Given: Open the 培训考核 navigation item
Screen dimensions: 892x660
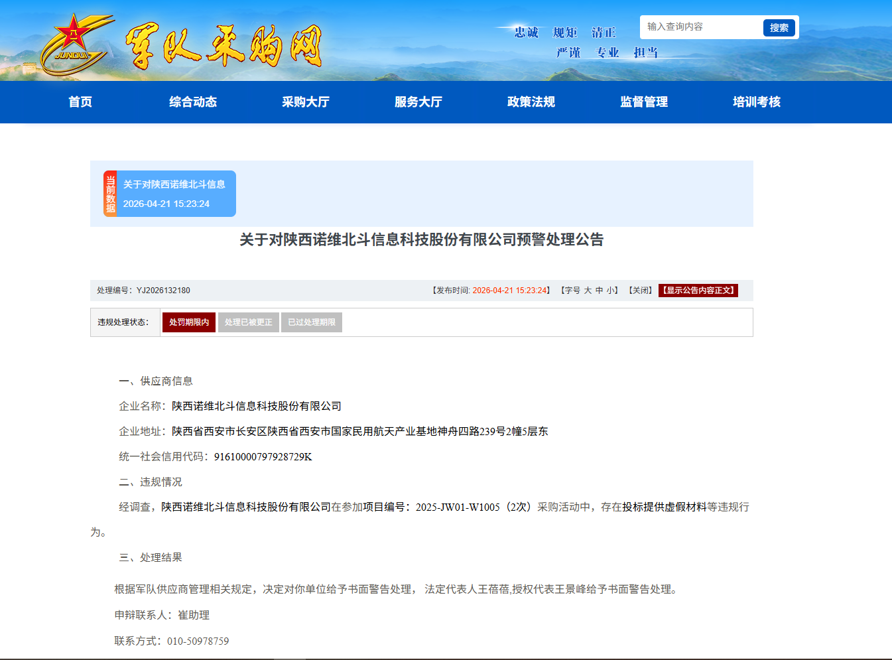Looking at the screenshot, I should click(x=757, y=102).
